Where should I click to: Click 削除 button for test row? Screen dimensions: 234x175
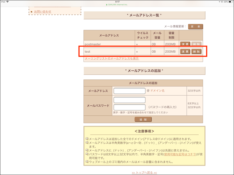coord(196,52)
